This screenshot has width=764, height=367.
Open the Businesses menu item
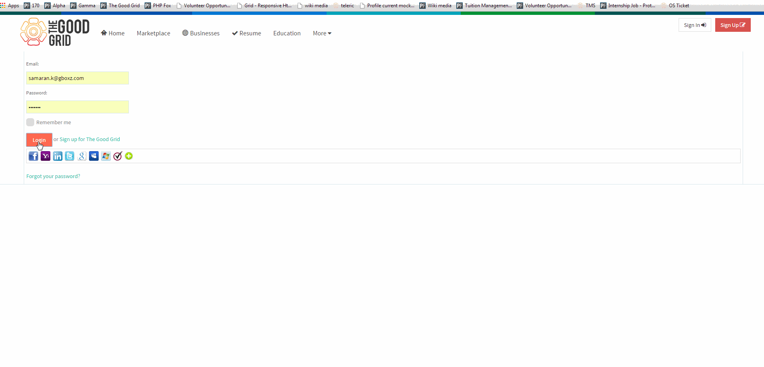(201, 33)
